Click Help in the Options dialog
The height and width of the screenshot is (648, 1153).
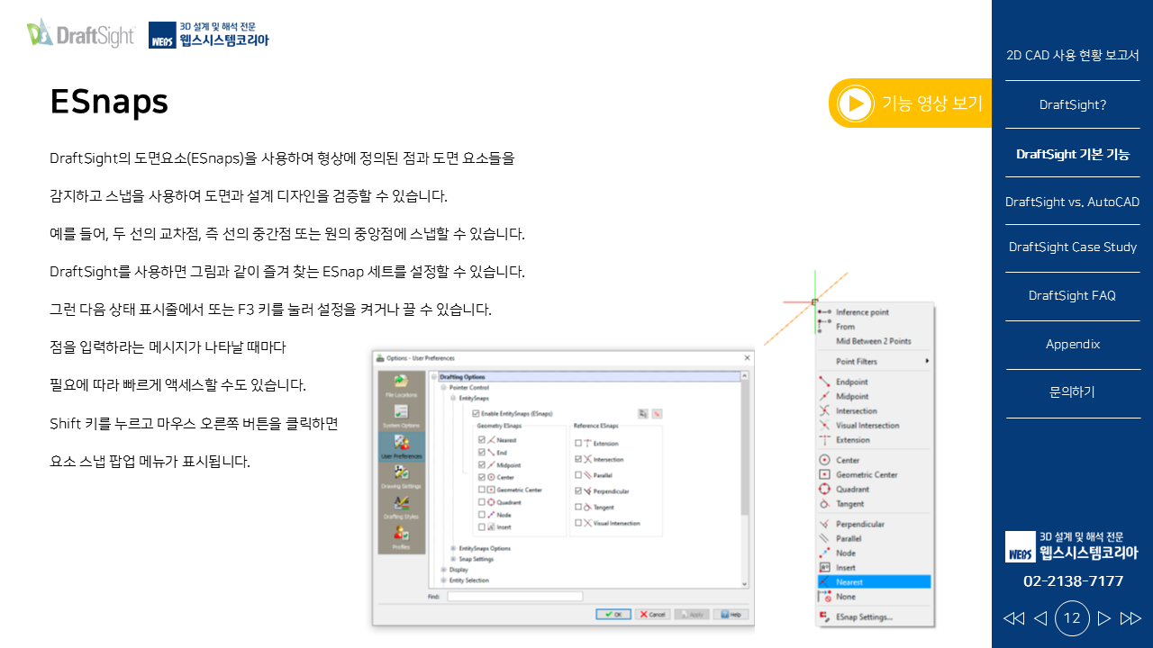pyautogui.click(x=731, y=614)
